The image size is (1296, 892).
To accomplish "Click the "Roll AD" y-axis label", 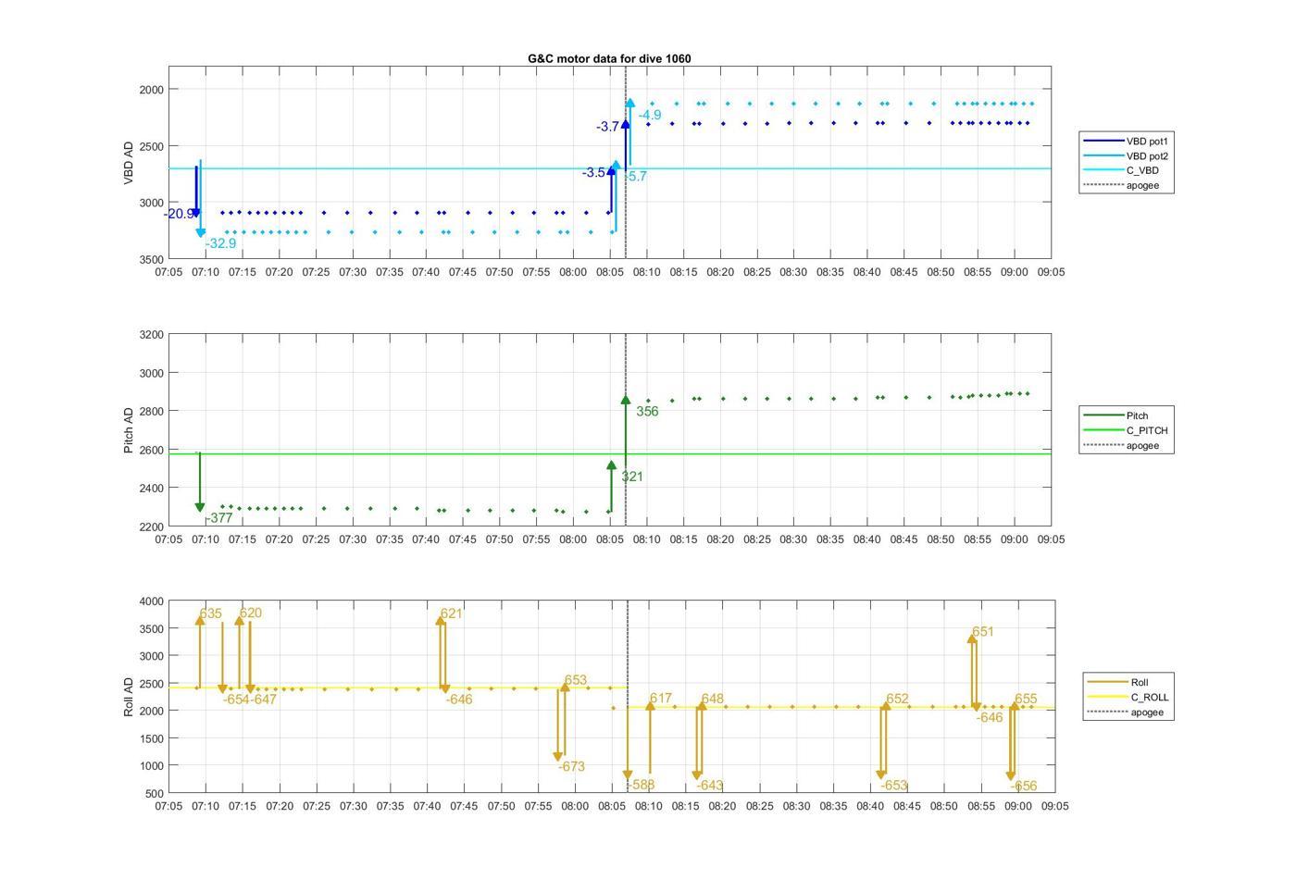I will click(x=129, y=697).
